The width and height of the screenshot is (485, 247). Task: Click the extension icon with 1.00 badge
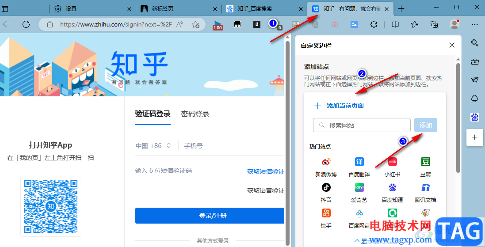coord(218,25)
